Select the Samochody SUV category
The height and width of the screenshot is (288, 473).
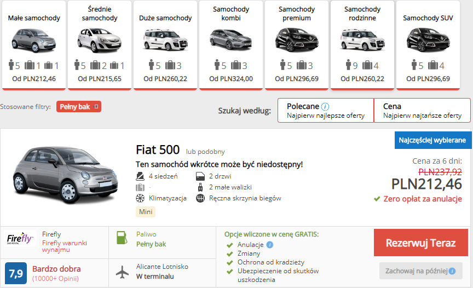pos(428,45)
